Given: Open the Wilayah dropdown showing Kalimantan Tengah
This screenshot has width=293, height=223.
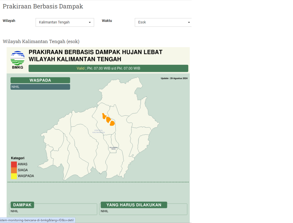Looking at the screenshot, I should click(x=65, y=22).
